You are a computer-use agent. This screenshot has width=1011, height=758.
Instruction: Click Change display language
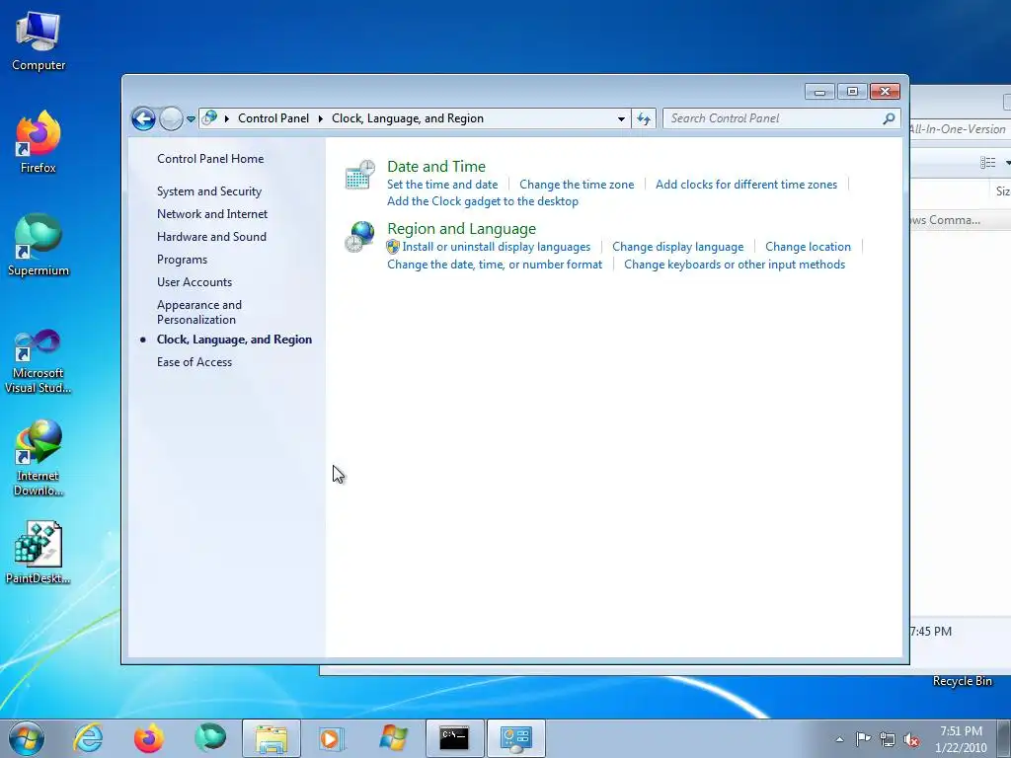click(677, 247)
